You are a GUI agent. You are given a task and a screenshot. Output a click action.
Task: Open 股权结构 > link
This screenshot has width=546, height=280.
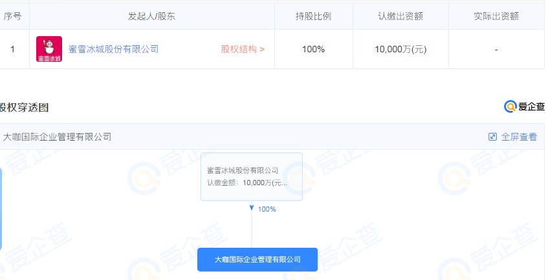[x=243, y=49]
